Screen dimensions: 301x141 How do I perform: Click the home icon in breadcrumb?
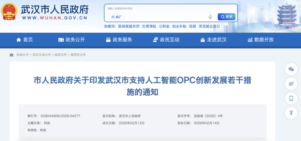coord(11,55)
